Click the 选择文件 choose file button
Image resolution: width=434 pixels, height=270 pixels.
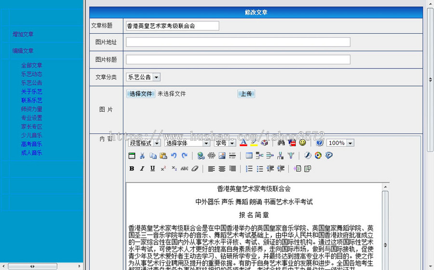pyautogui.click(x=141, y=94)
